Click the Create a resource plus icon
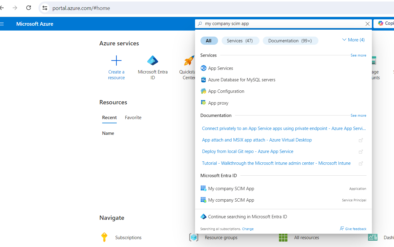This screenshot has width=394, height=247. (116, 61)
